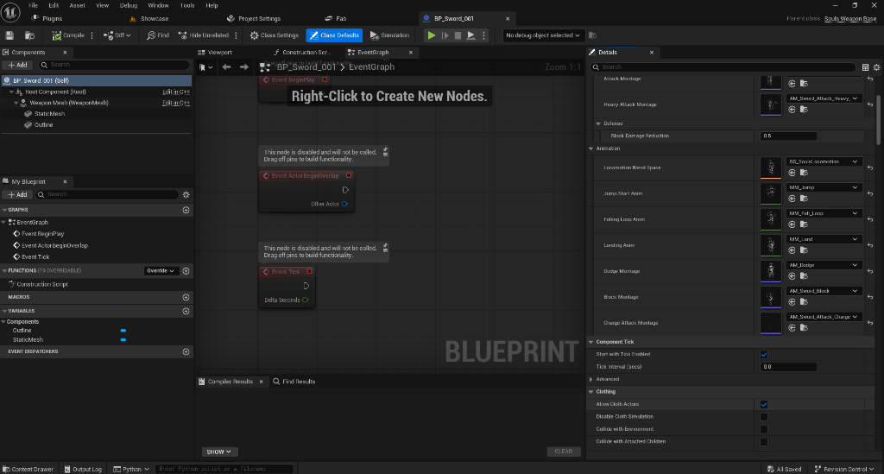Enable Collide with Environment checkbox

[x=764, y=429]
